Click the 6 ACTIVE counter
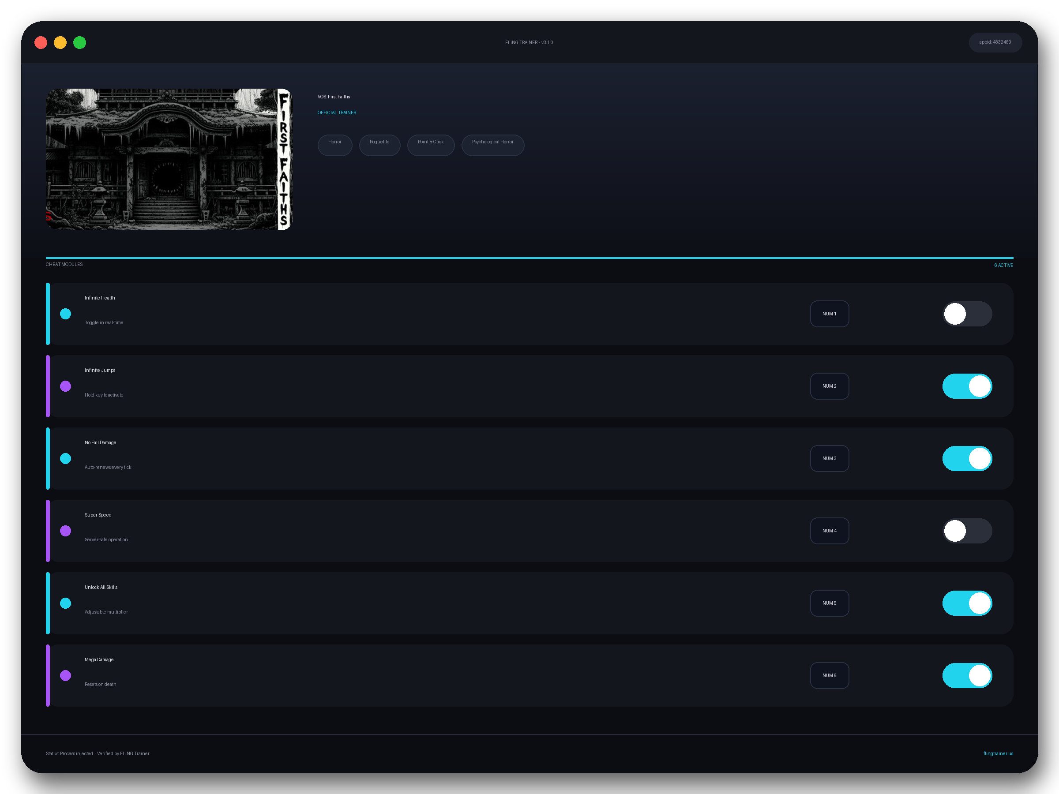The image size is (1059, 794). point(1003,265)
